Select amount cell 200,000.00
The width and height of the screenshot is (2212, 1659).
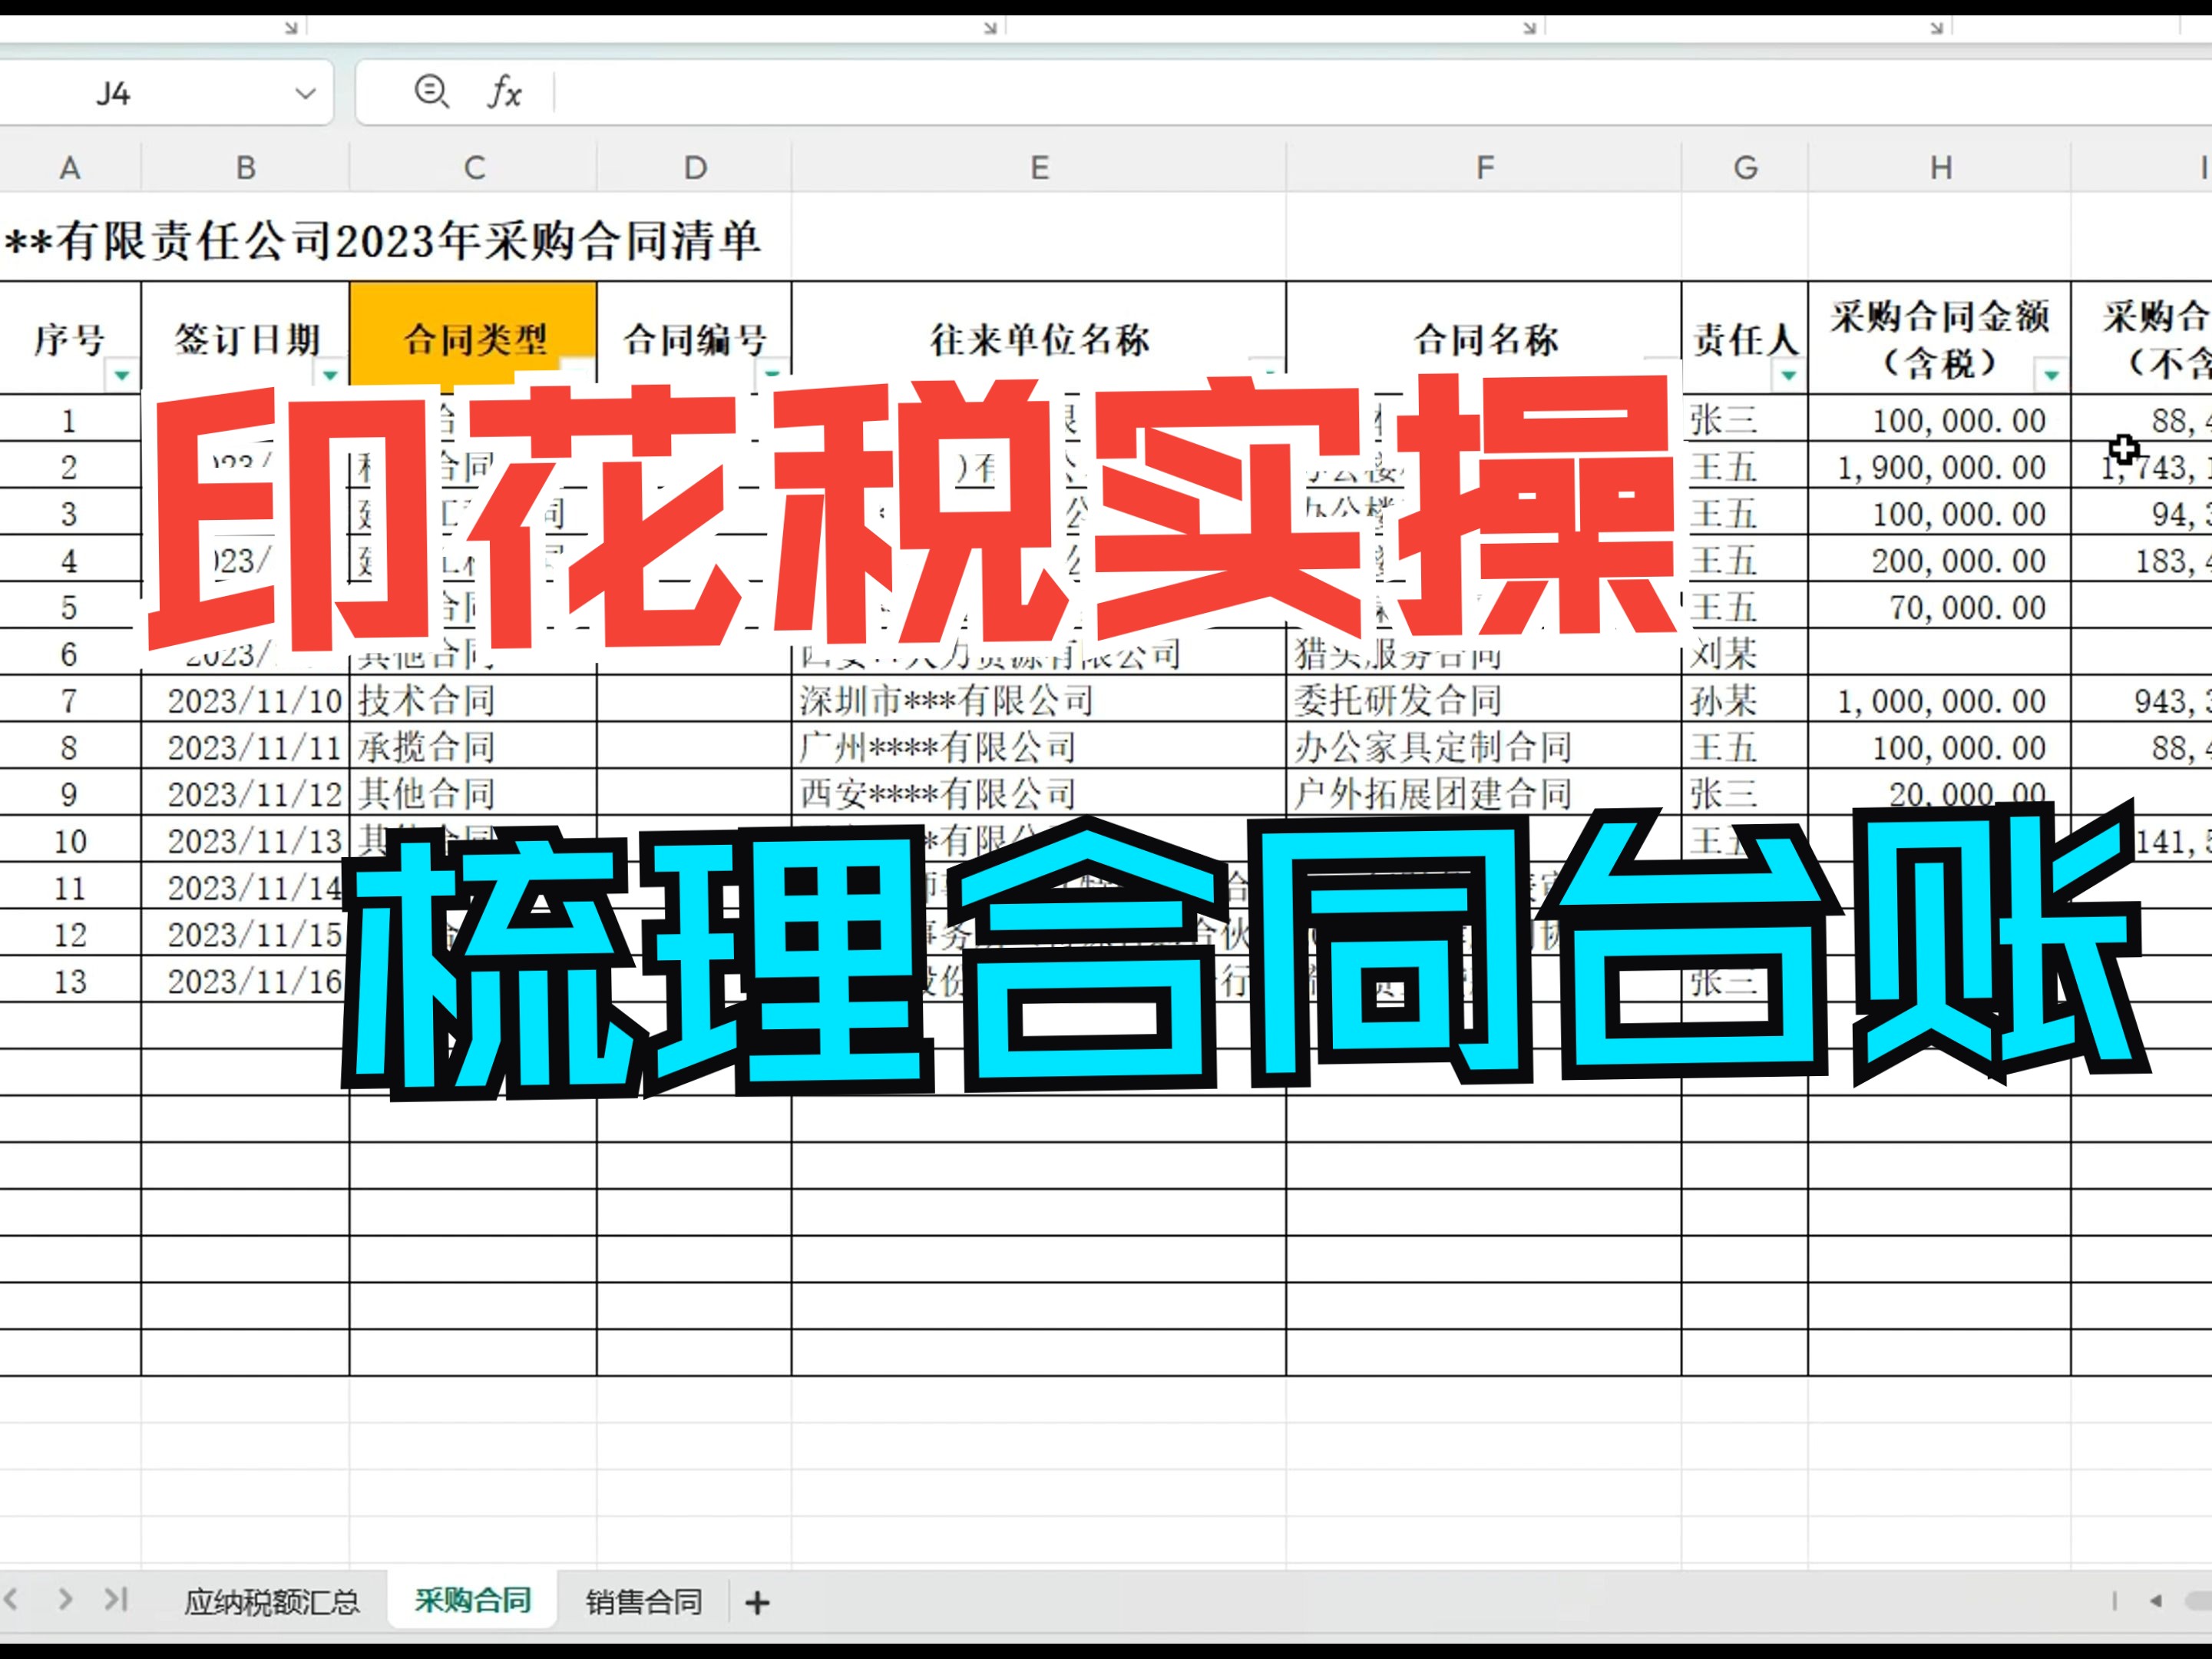(1940, 561)
